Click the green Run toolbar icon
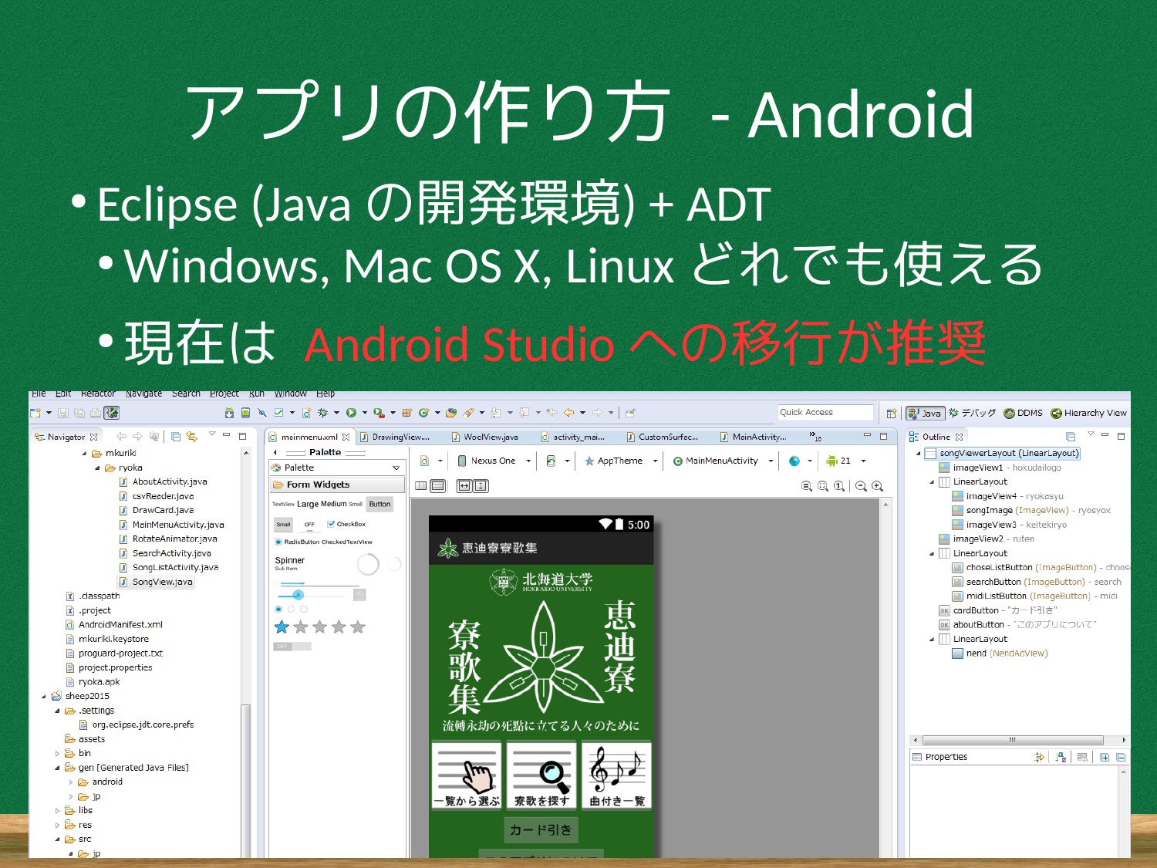The height and width of the screenshot is (868, 1157). 351,413
